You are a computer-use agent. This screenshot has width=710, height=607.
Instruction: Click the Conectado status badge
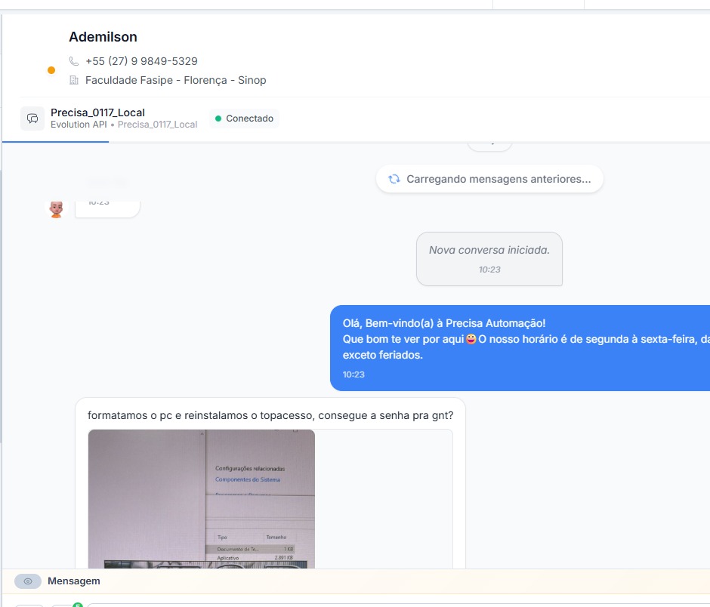(244, 119)
